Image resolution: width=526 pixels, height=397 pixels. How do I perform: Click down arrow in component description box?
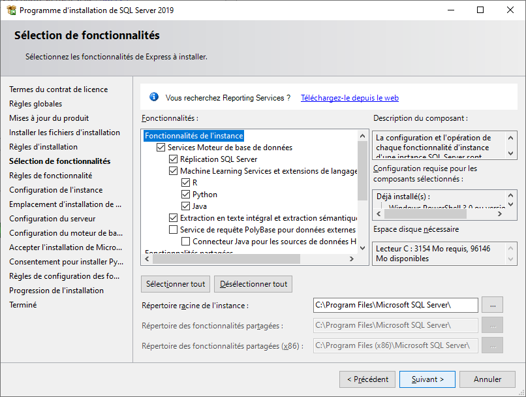510,153
